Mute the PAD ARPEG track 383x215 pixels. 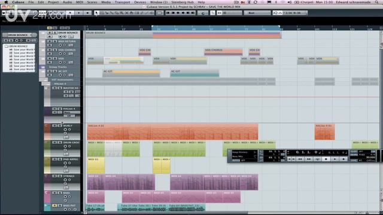54,159
